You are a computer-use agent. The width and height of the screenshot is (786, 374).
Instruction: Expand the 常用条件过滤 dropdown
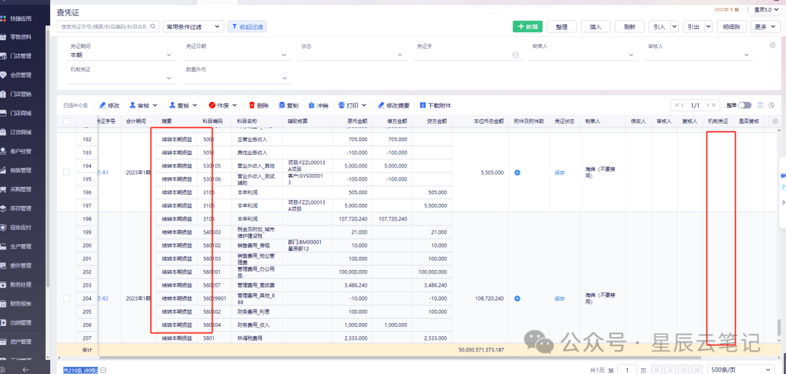[x=193, y=26]
